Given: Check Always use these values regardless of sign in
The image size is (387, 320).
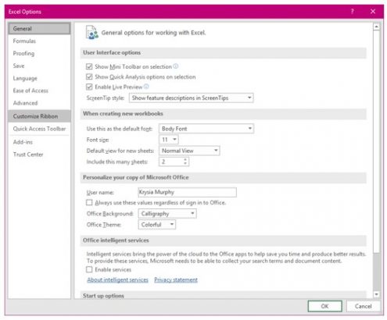Looking at the screenshot, I should coord(89,202).
